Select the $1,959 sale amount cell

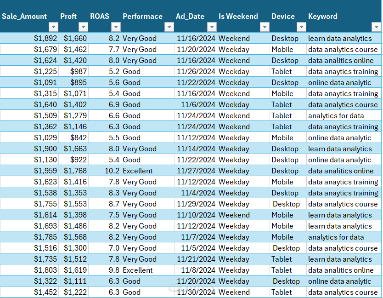[29, 171]
